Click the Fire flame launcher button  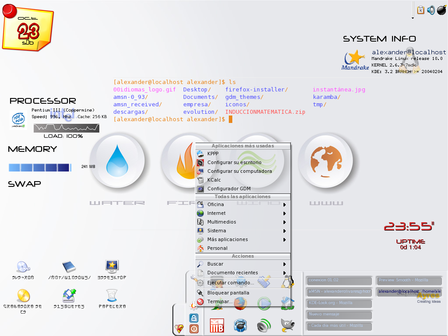coord(178,161)
